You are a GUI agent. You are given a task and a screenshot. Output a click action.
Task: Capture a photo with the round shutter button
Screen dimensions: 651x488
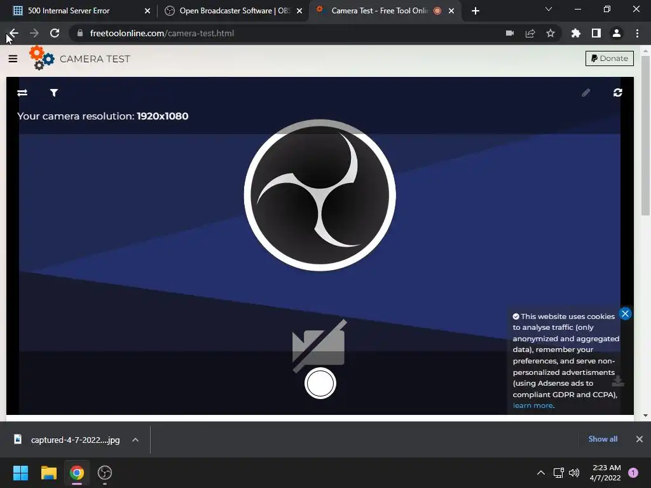click(x=320, y=383)
